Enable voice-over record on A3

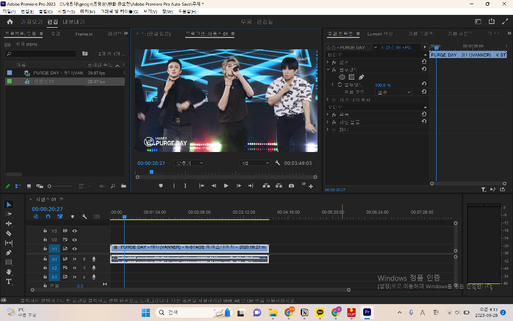pos(94,277)
